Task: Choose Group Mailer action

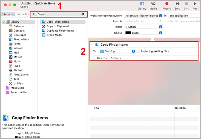Action: pyautogui.click(x=54, y=35)
